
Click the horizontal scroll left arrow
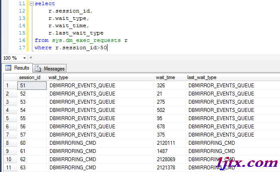pyautogui.click(x=31, y=57)
